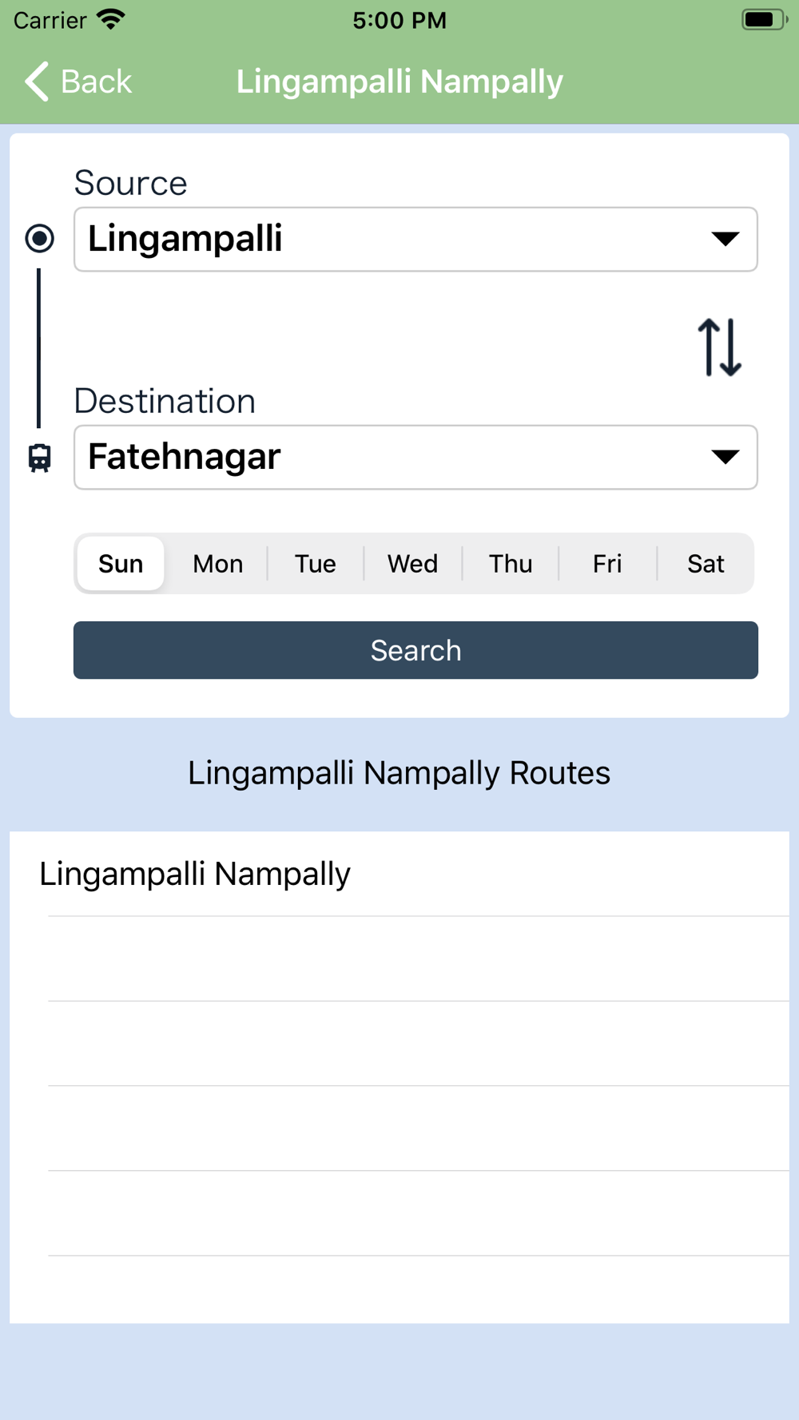Open the Destination dropdown arrow
The height and width of the screenshot is (1420, 799).
[x=725, y=457]
